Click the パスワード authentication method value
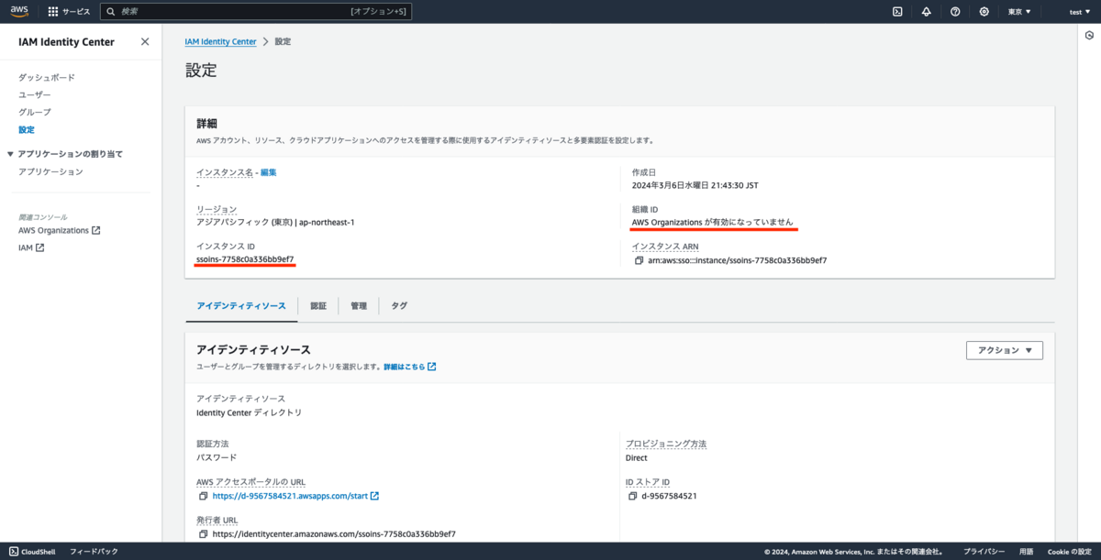This screenshot has width=1101, height=560. (x=217, y=457)
